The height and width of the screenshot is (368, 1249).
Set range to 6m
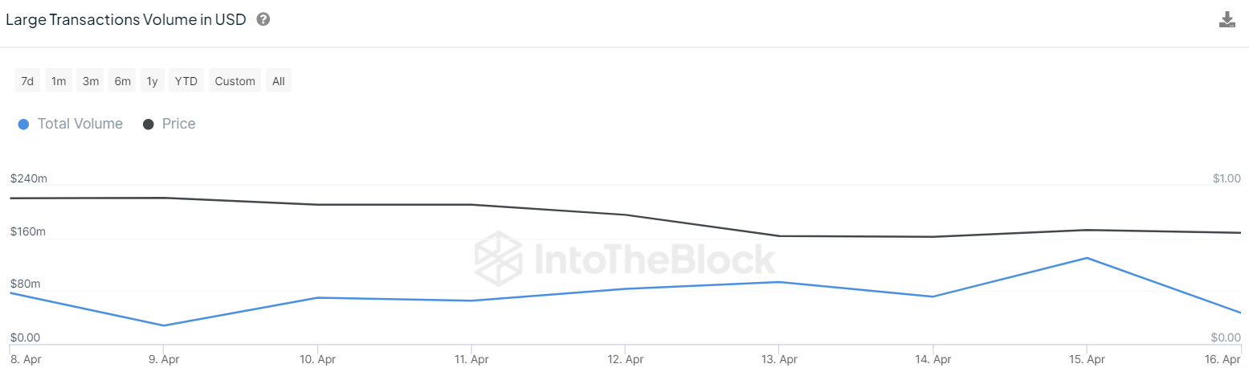pyautogui.click(x=122, y=81)
